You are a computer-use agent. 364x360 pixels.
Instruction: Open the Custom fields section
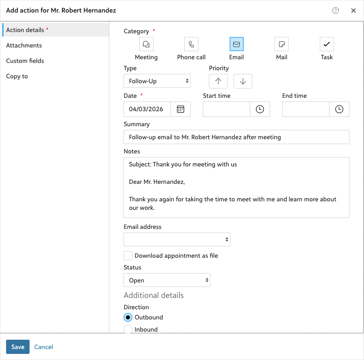(25, 61)
